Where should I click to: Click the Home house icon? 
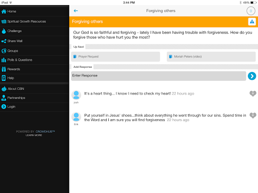tap(4, 12)
